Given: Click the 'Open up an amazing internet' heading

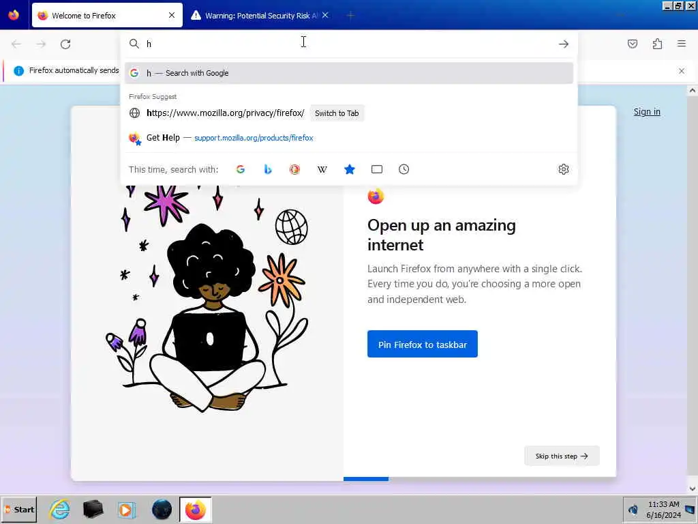Looking at the screenshot, I should coord(441,235).
